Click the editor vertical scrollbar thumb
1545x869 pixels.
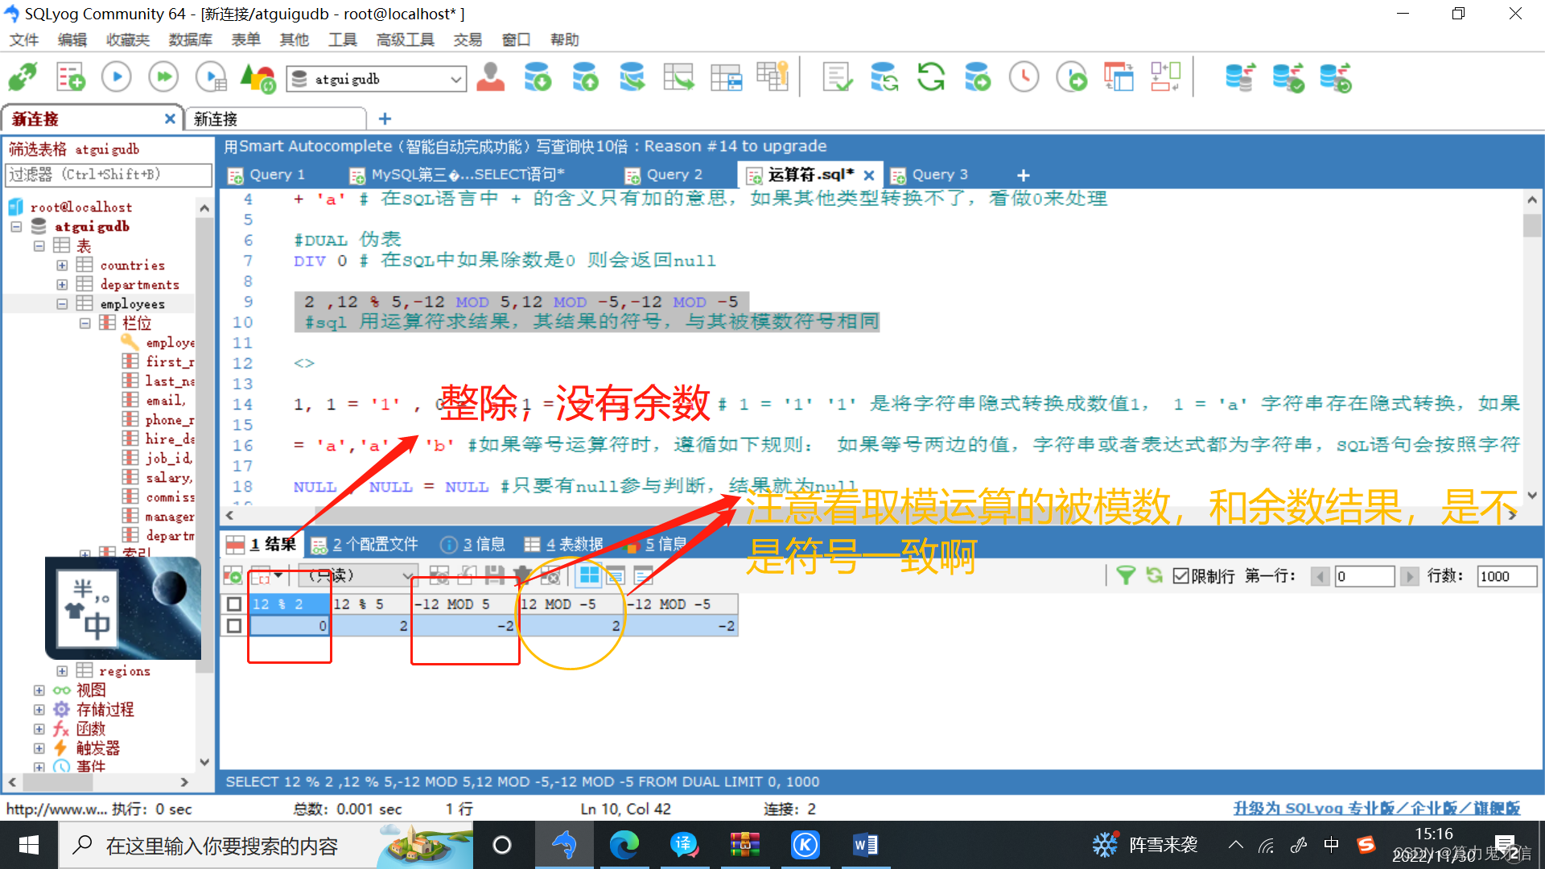coord(1531,225)
